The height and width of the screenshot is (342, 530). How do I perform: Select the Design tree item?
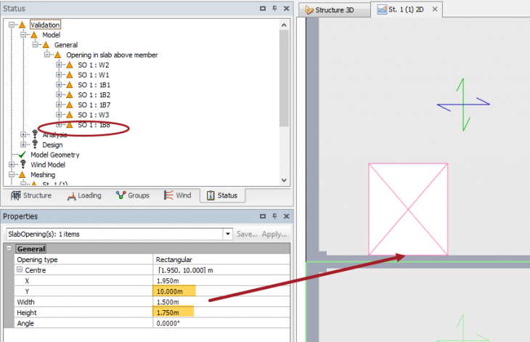52,144
